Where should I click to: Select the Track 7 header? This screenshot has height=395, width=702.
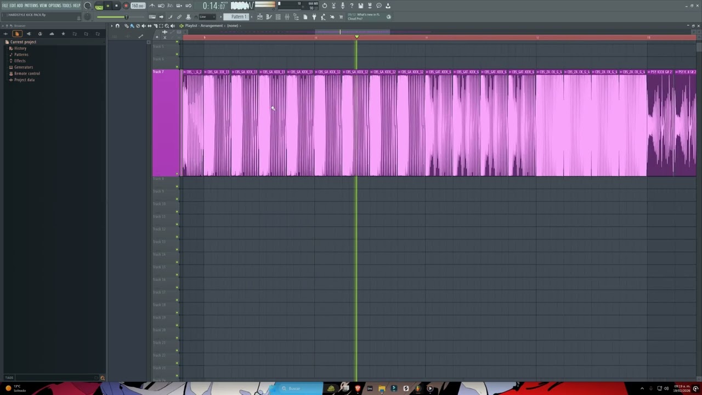coord(166,122)
